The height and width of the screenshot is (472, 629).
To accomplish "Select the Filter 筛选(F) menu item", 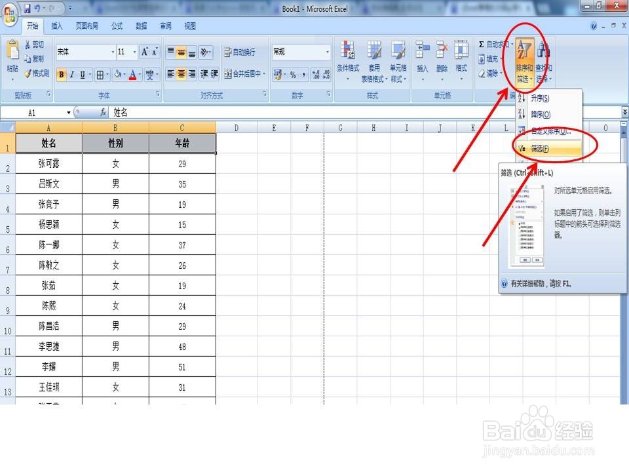I will point(549,149).
